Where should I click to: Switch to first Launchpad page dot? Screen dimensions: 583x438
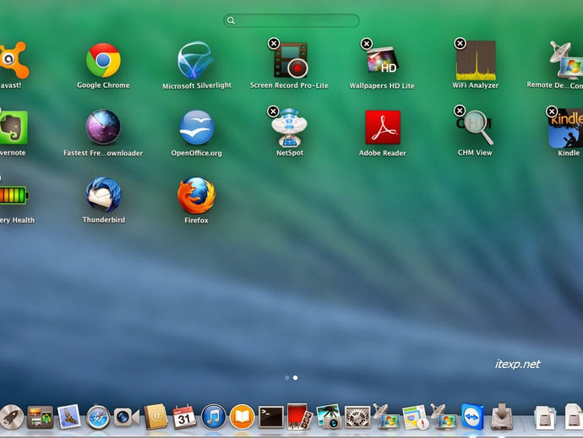pyautogui.click(x=287, y=378)
